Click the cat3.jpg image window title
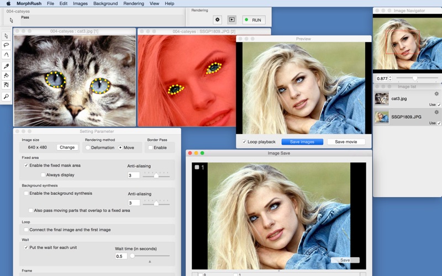442x276 pixels. [75, 31]
